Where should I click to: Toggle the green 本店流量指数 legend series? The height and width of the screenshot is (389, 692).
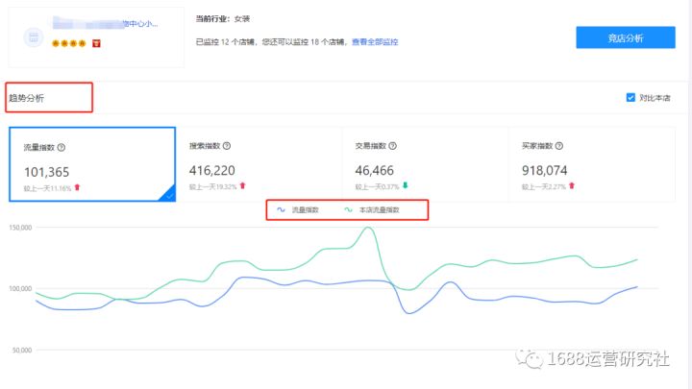pos(372,210)
